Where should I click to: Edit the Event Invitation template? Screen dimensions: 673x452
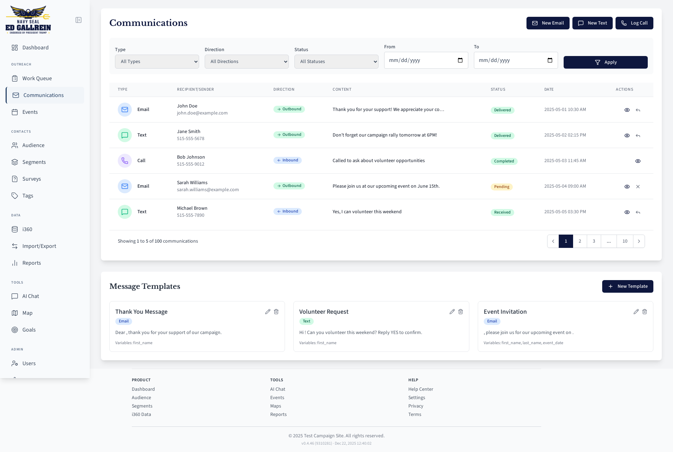click(636, 312)
